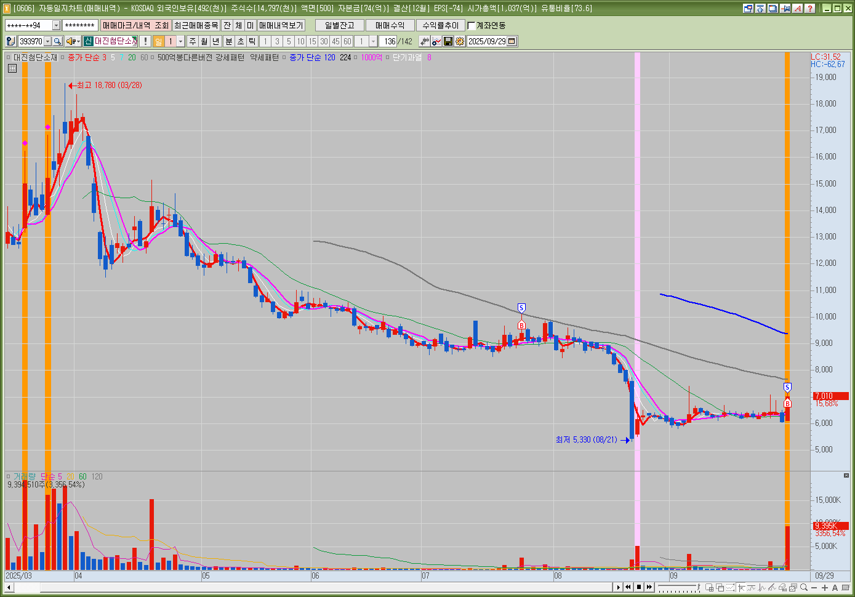
Task: Click the magnifier zoom icon in bottom toolbar
Action: tap(804, 587)
